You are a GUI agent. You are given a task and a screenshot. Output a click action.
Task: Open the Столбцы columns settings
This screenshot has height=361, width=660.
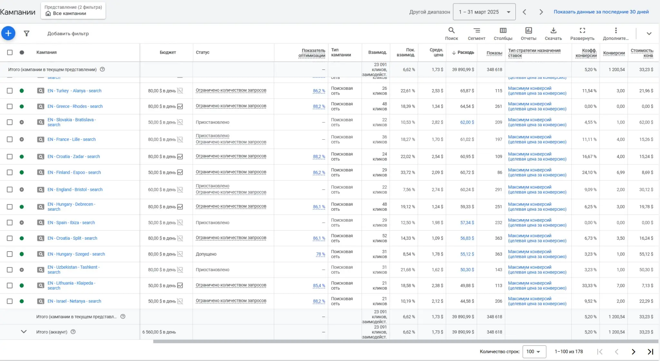click(503, 33)
